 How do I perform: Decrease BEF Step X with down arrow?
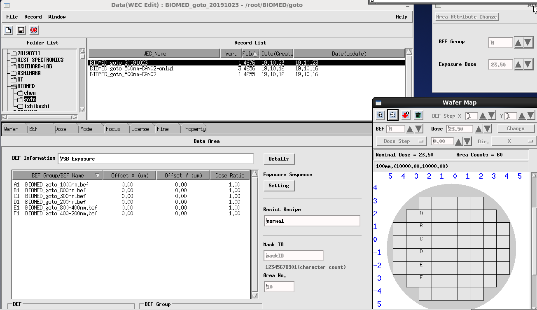[x=492, y=116]
